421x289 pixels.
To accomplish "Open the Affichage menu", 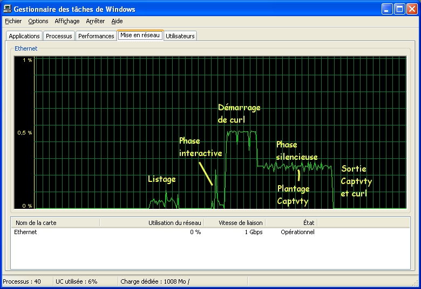I will [x=67, y=21].
